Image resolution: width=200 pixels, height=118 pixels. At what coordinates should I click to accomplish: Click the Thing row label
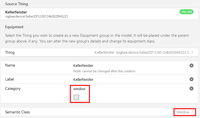(x=10, y=53)
